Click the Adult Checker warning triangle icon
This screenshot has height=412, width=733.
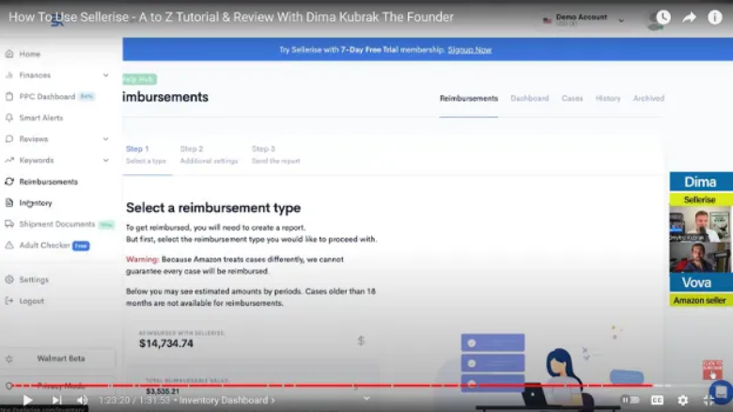pyautogui.click(x=9, y=246)
